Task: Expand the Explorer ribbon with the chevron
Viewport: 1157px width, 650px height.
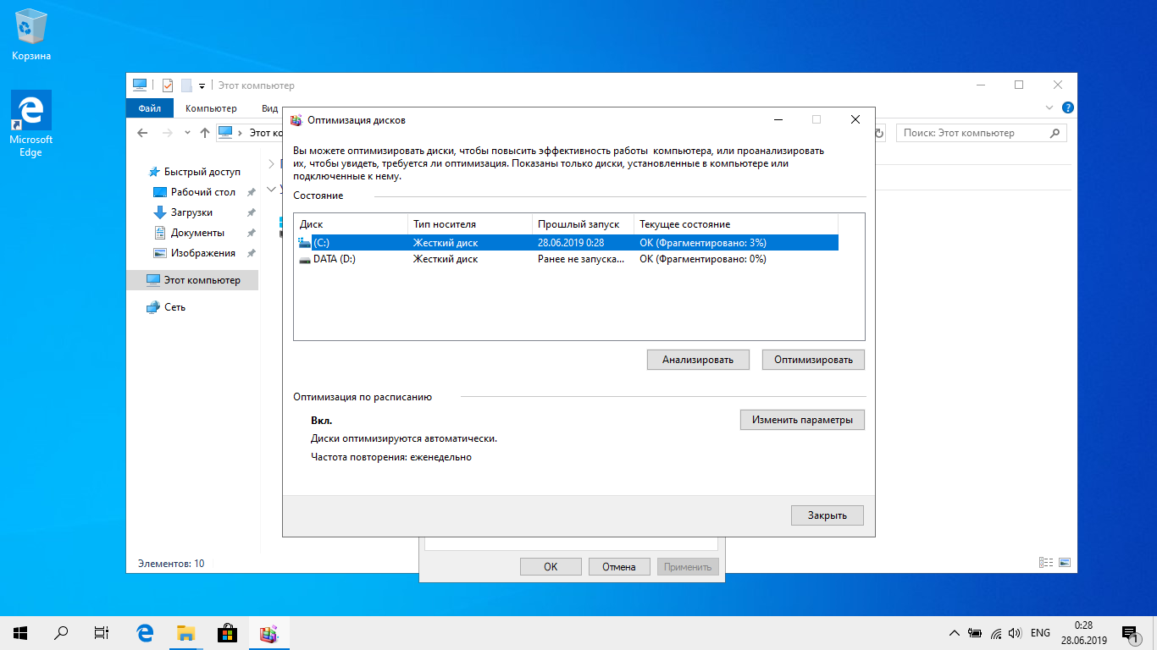Action: (x=1050, y=108)
